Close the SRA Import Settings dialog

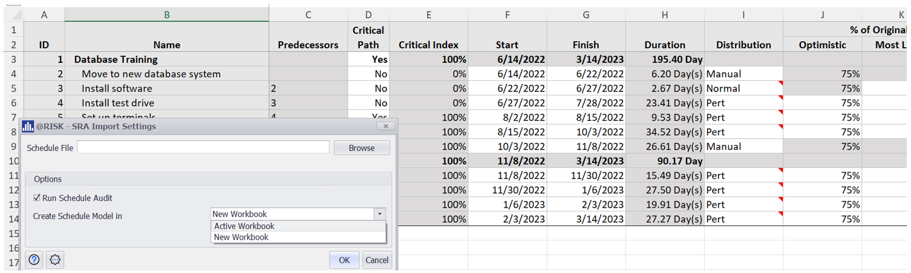click(x=385, y=126)
